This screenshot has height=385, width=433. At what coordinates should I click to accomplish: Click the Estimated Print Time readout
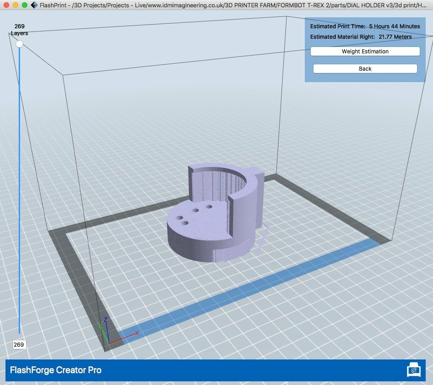pyautogui.click(x=365, y=26)
